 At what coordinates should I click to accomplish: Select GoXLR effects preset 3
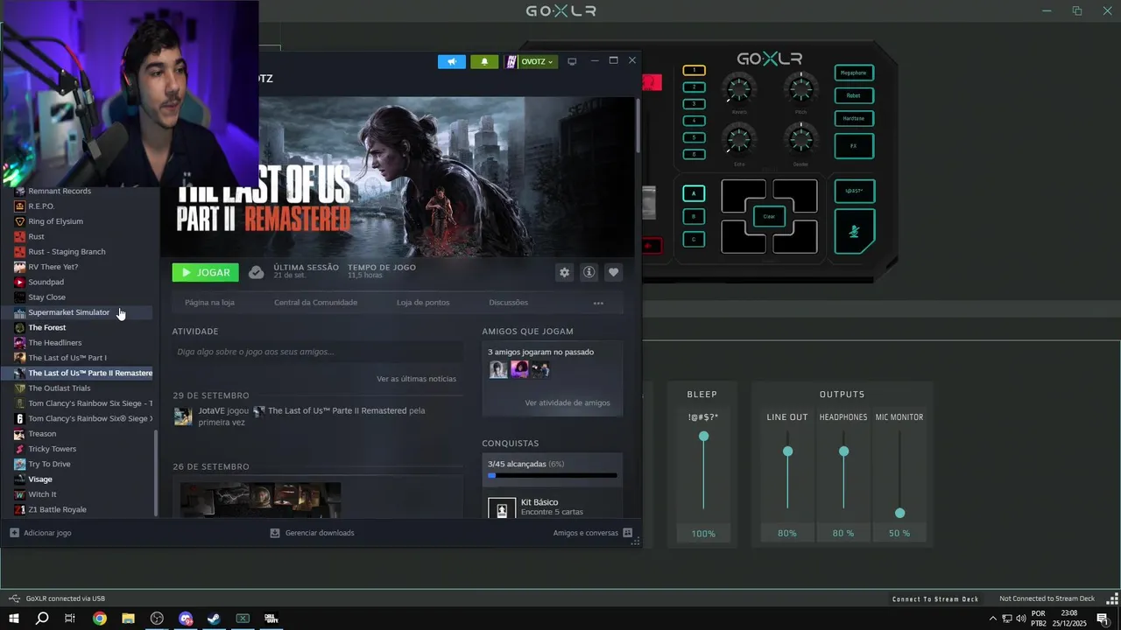tap(694, 103)
